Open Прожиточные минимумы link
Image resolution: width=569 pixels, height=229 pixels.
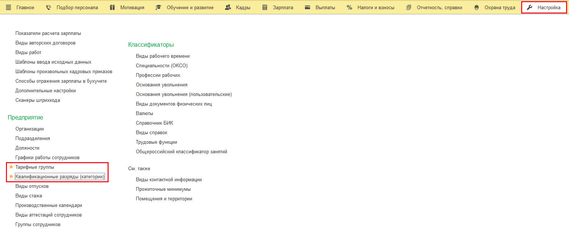(163, 189)
